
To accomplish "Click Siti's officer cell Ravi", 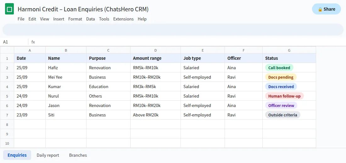I will 243,115.
